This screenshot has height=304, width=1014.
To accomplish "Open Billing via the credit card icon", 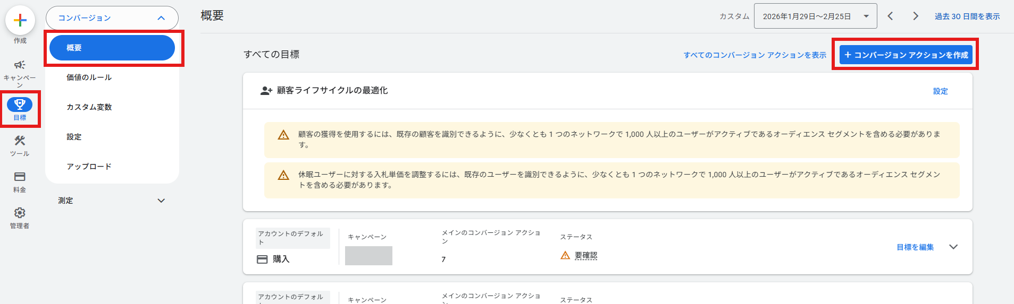I will point(20,177).
